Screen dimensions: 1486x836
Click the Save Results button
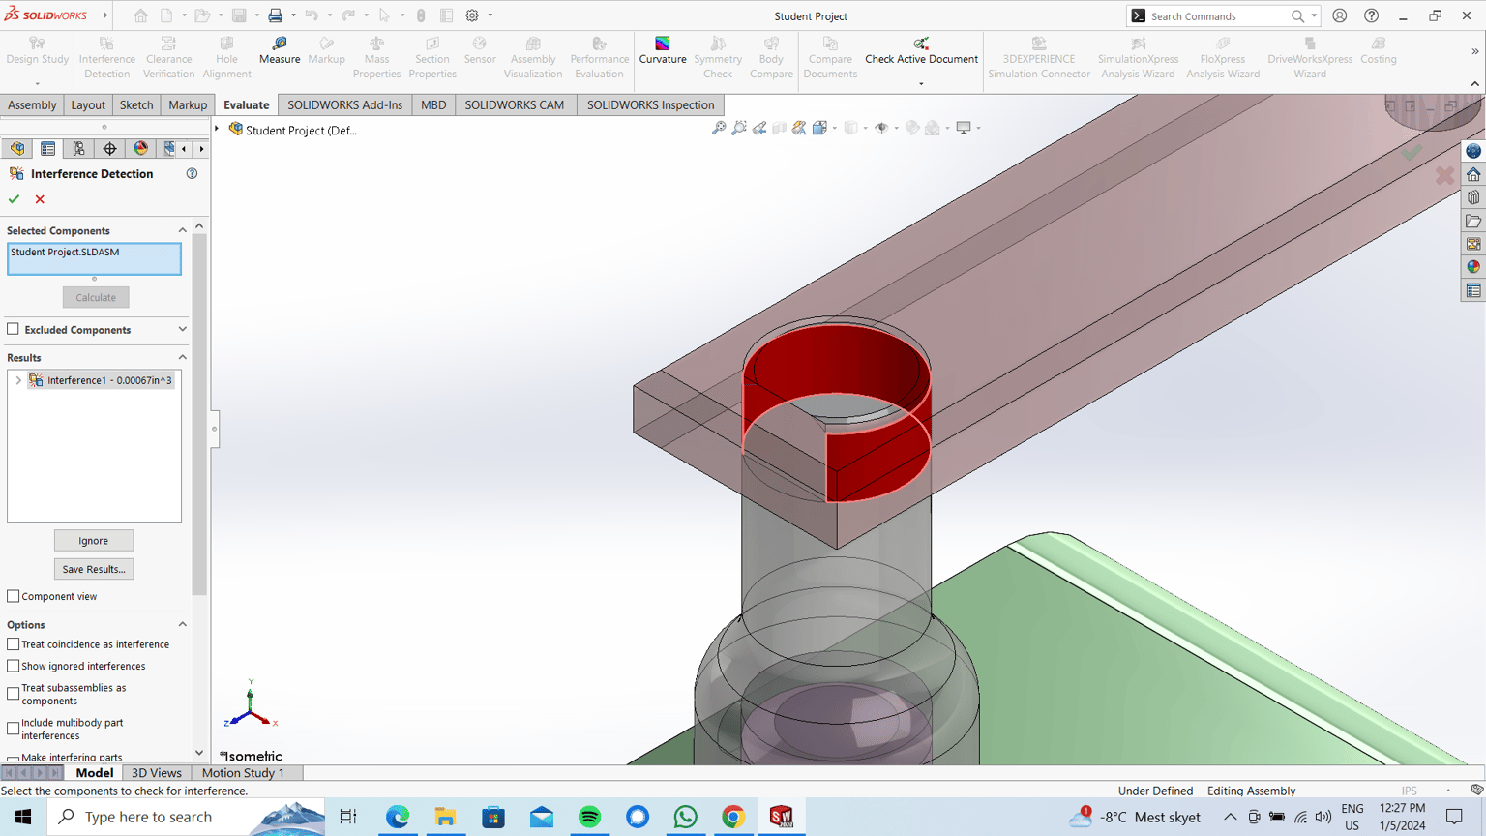94,569
